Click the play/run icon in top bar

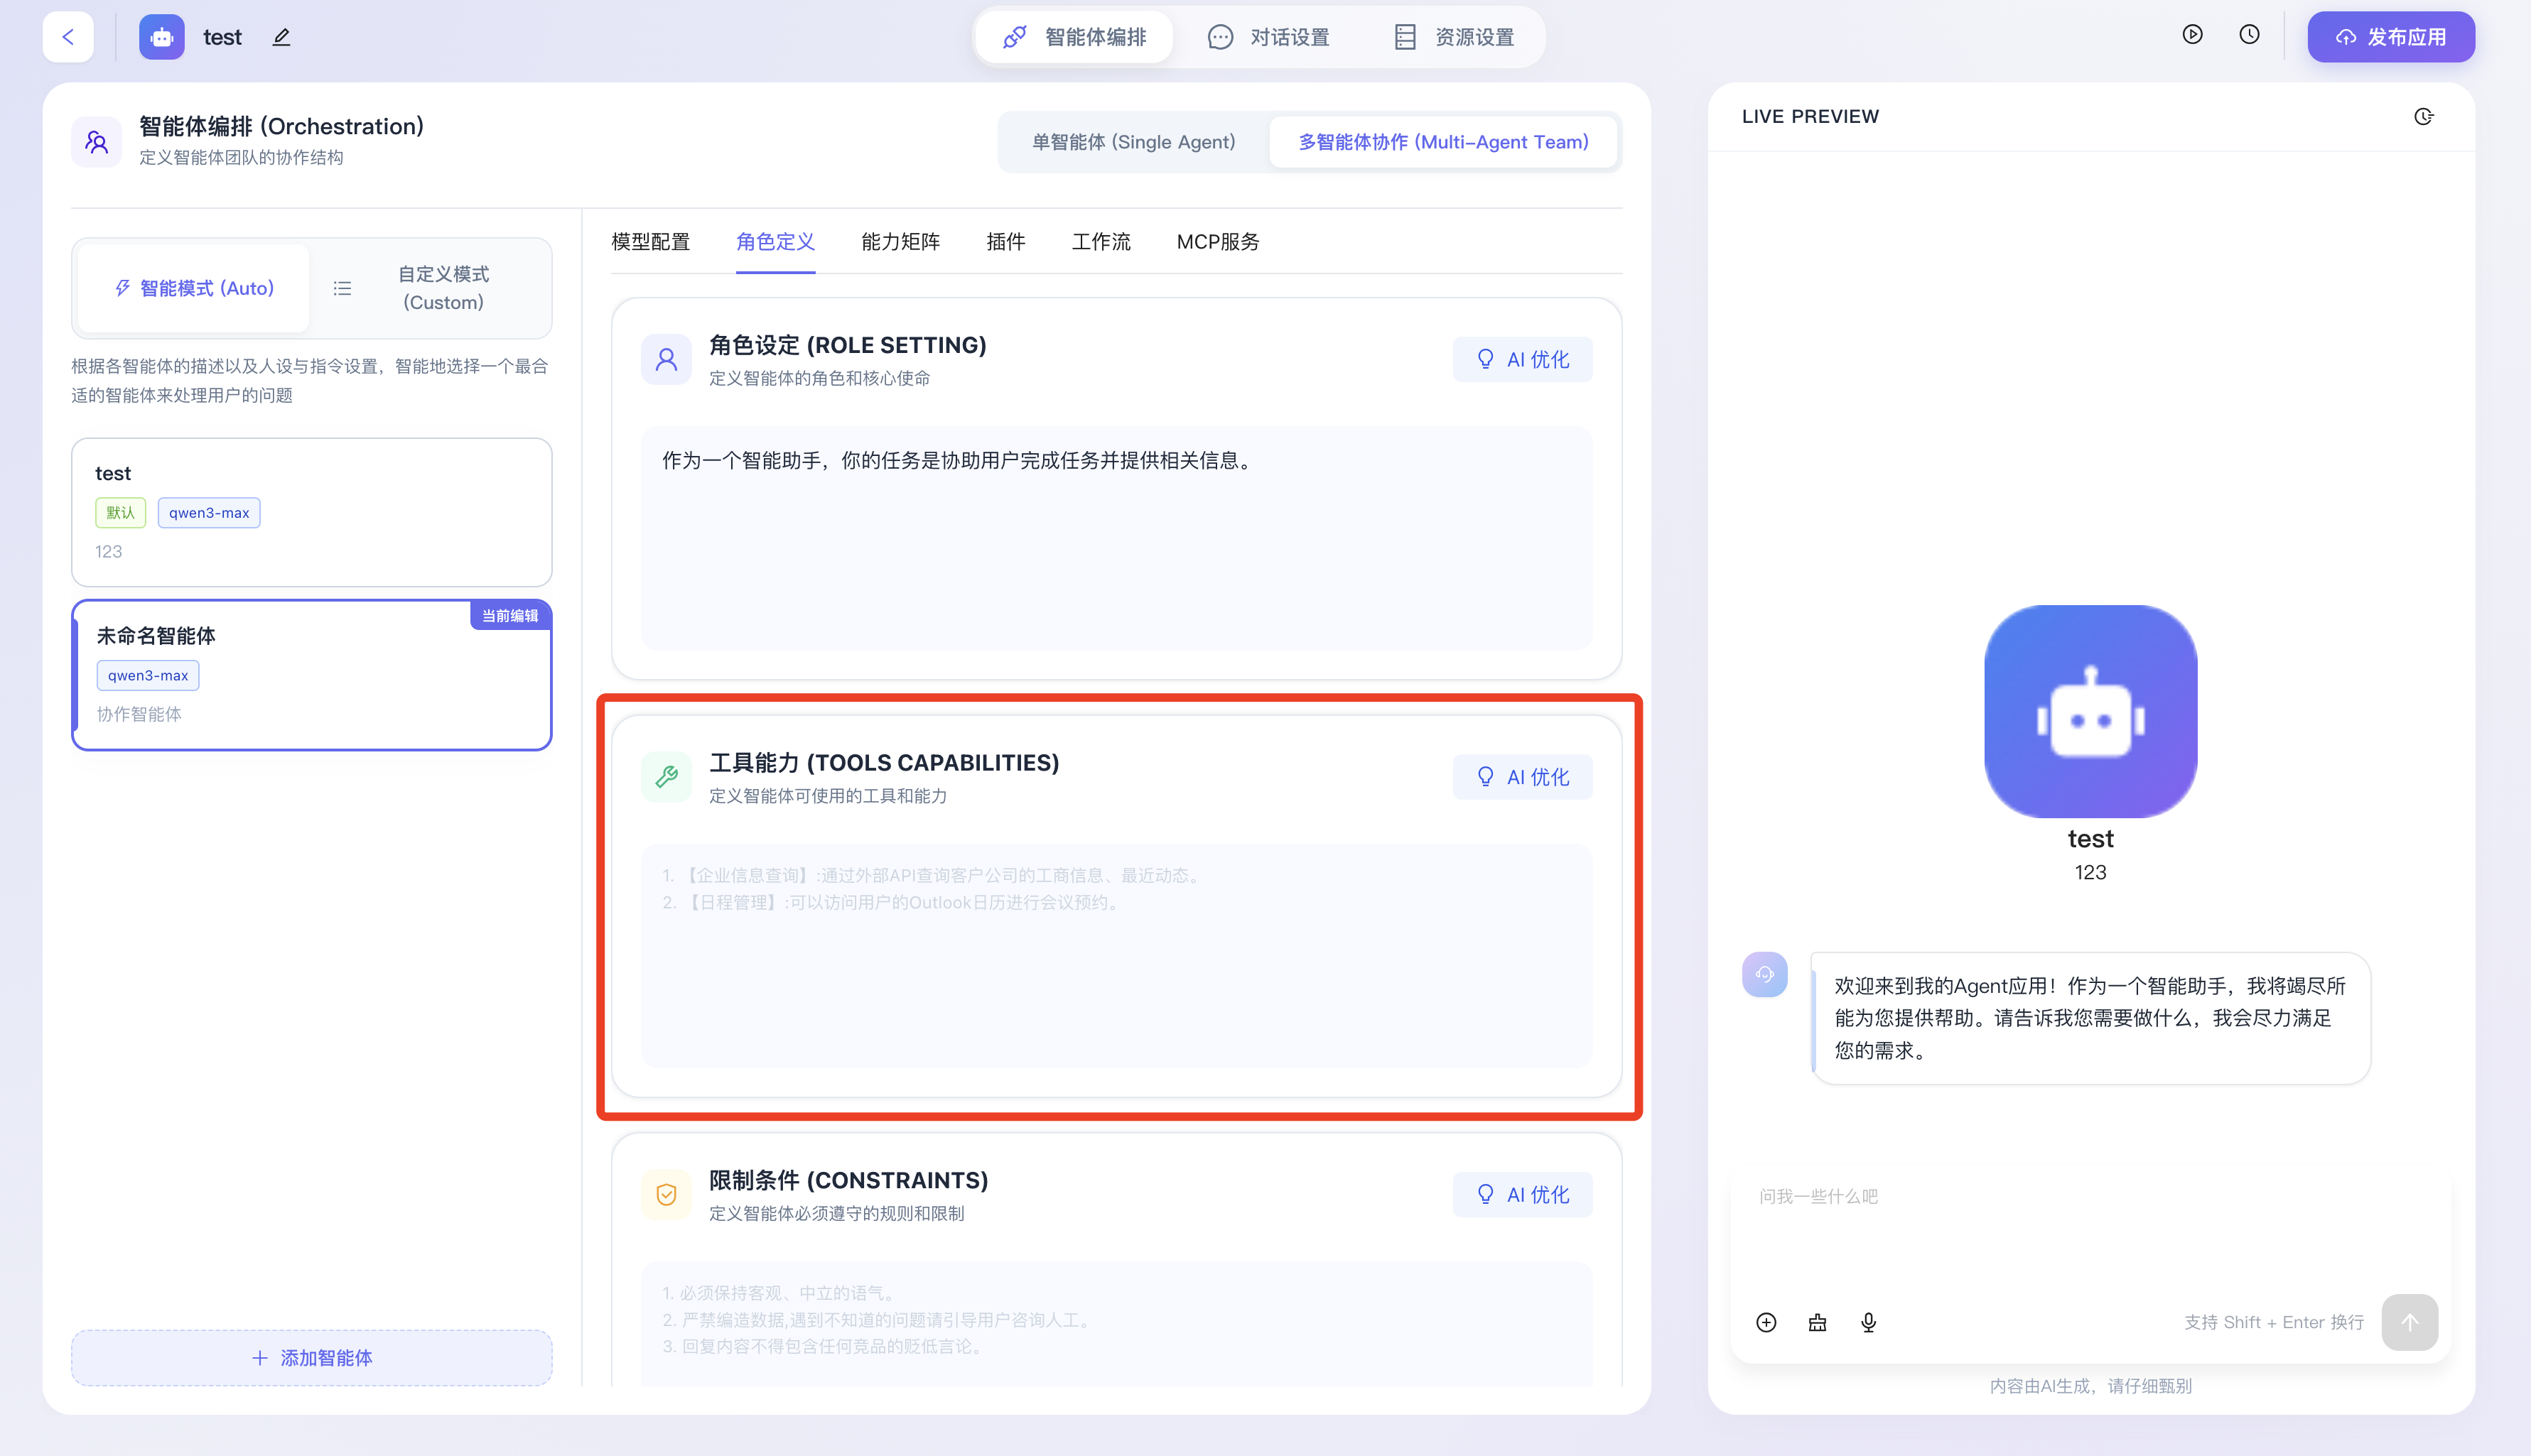point(2192,35)
